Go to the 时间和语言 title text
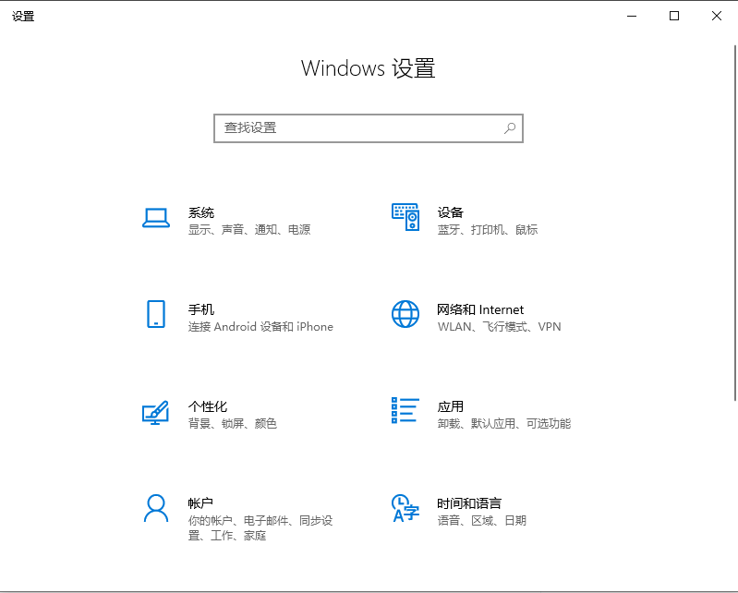Image resolution: width=738 pixels, height=593 pixels. pos(469,503)
